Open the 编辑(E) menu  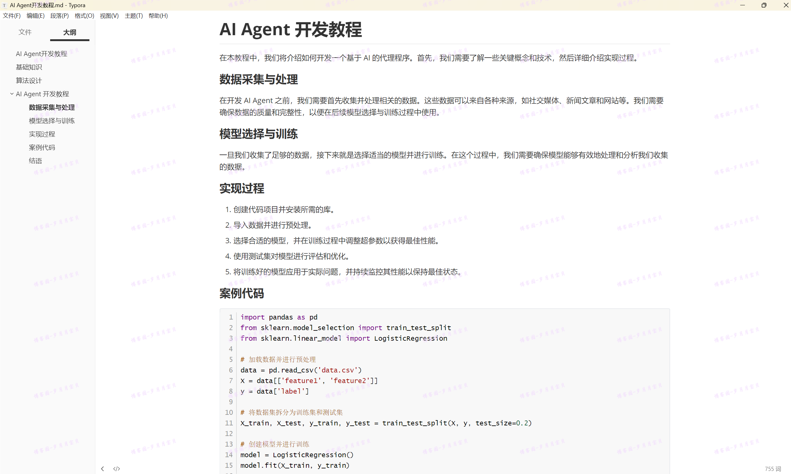point(36,16)
